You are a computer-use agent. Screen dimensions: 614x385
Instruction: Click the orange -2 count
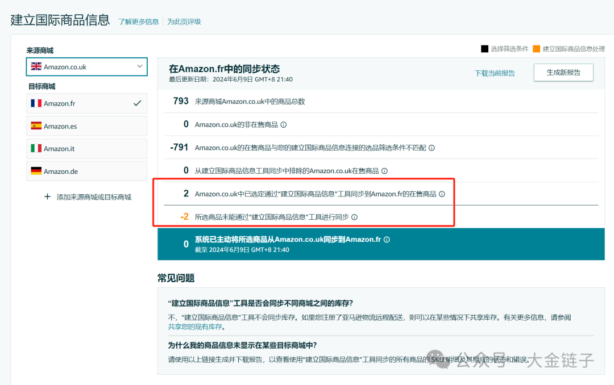click(184, 216)
